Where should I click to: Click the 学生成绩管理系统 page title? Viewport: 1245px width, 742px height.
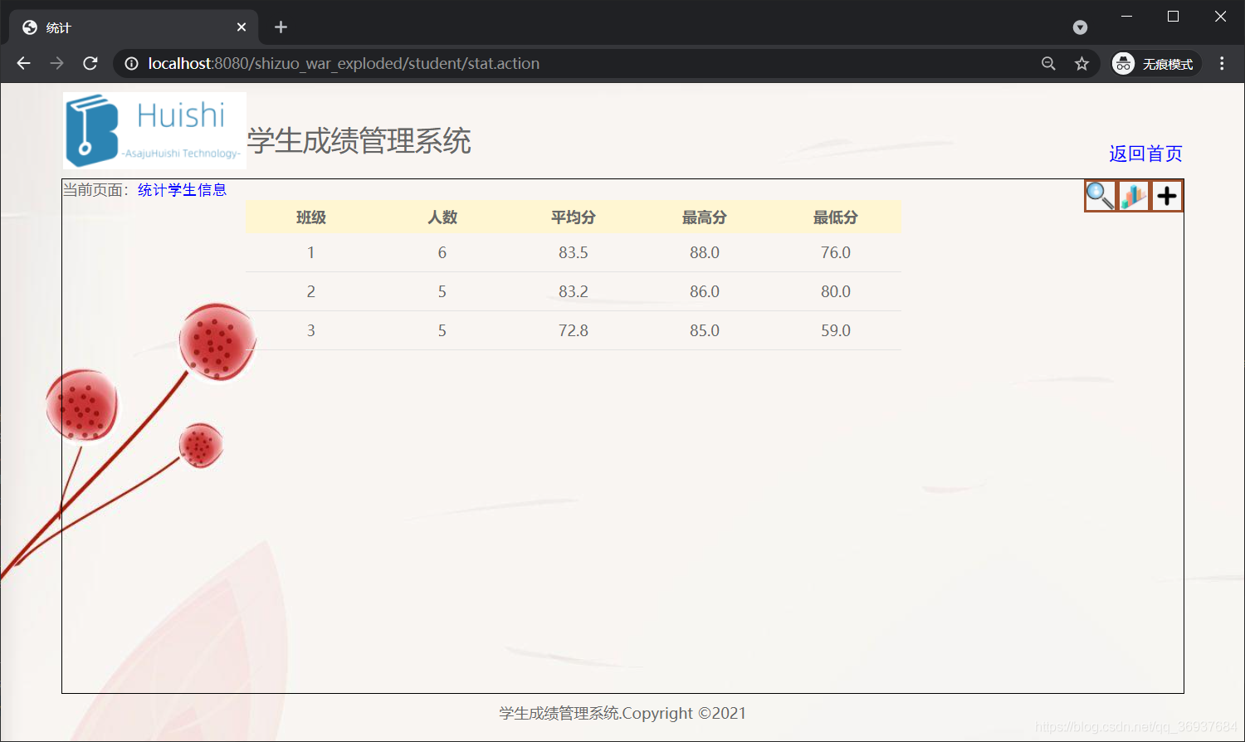pos(359,141)
